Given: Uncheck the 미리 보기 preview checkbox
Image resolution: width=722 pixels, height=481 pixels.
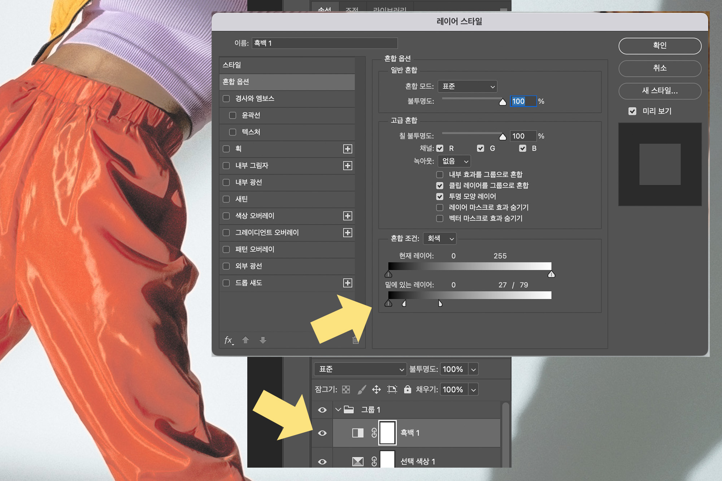Looking at the screenshot, I should (632, 111).
